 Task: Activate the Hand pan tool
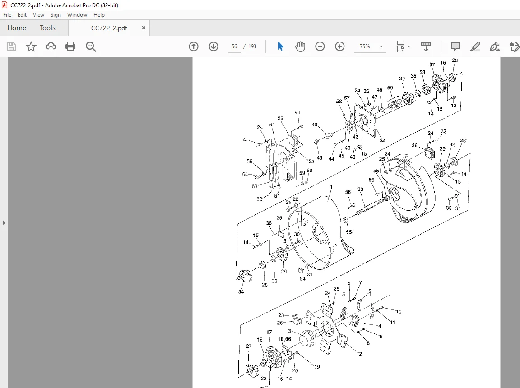(x=300, y=46)
